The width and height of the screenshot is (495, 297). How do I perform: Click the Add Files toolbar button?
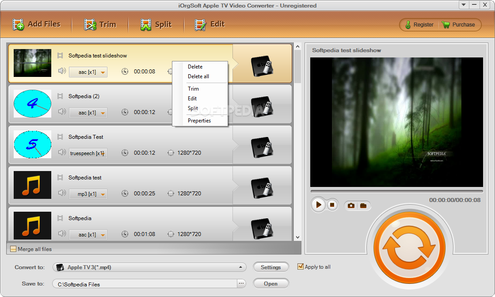coord(36,24)
